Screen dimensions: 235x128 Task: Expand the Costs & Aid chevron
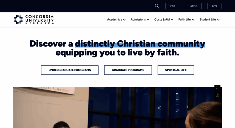click(x=172, y=20)
